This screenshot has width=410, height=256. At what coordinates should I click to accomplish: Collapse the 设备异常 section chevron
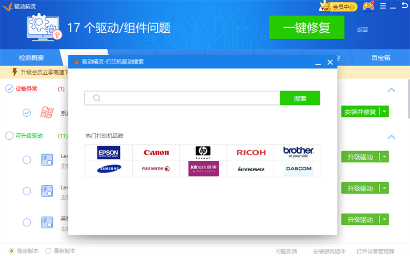pyautogui.click(x=392, y=90)
